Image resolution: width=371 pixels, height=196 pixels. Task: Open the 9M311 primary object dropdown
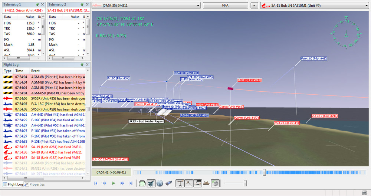[x=146, y=6]
